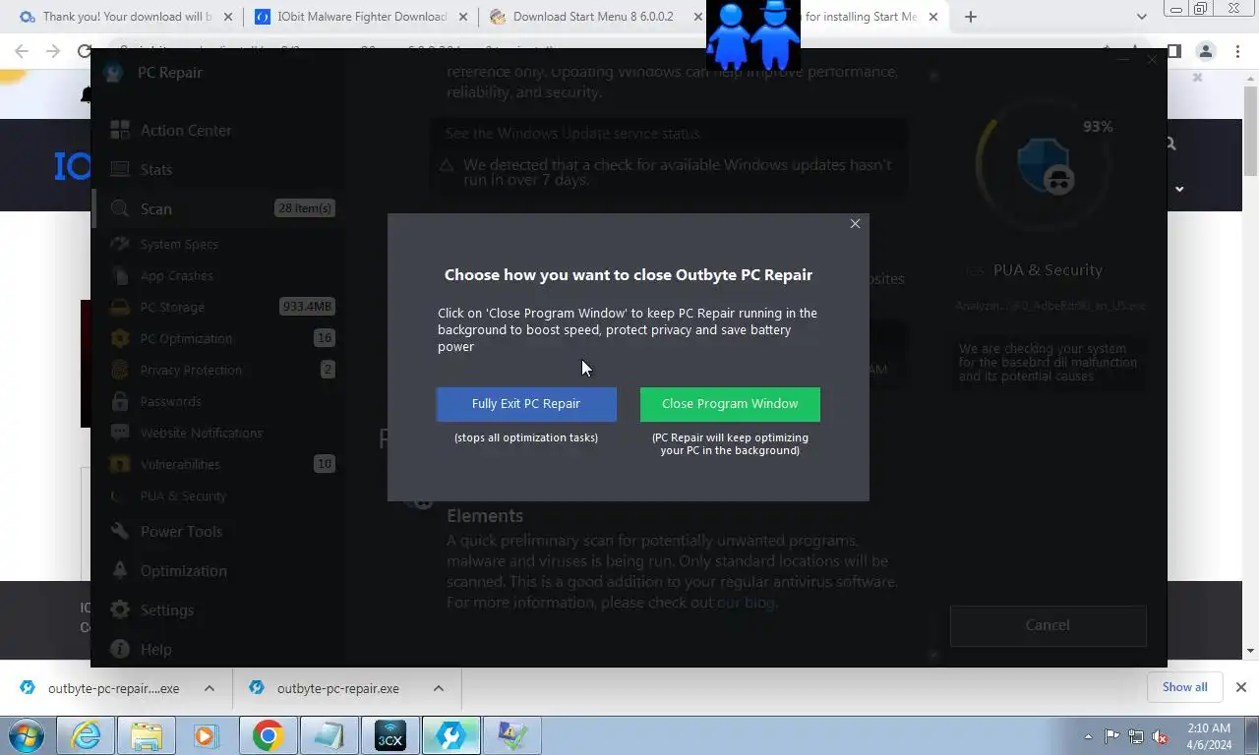Switch to 'Thank you! Your download' tab
The width and height of the screenshot is (1259, 755).
click(127, 17)
